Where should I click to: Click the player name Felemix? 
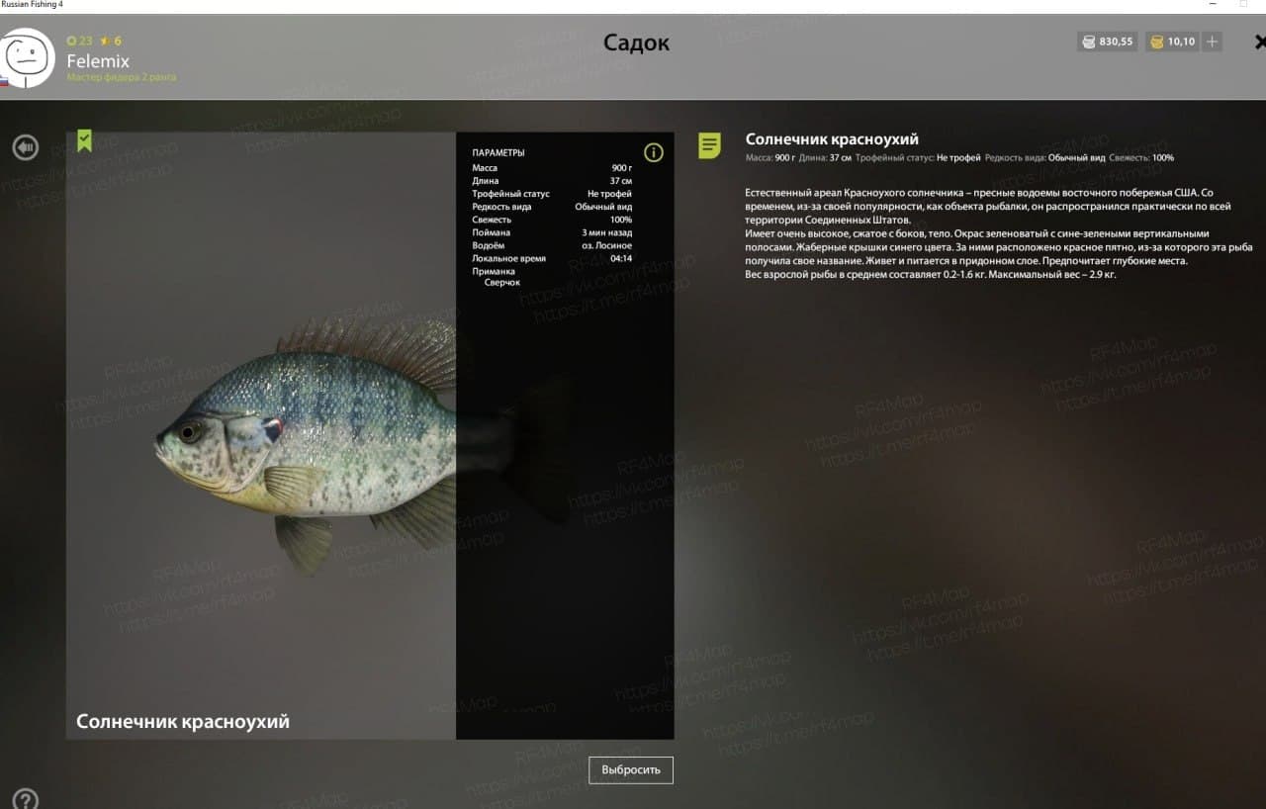click(98, 61)
